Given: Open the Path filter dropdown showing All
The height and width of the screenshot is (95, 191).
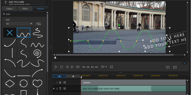Looking at the screenshot, I should [20, 24].
